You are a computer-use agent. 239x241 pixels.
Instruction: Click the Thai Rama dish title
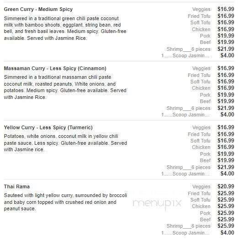pyautogui.click(x=17, y=186)
